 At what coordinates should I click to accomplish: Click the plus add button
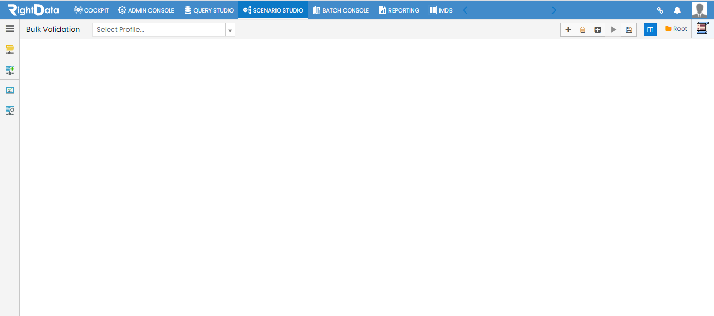pos(568,30)
